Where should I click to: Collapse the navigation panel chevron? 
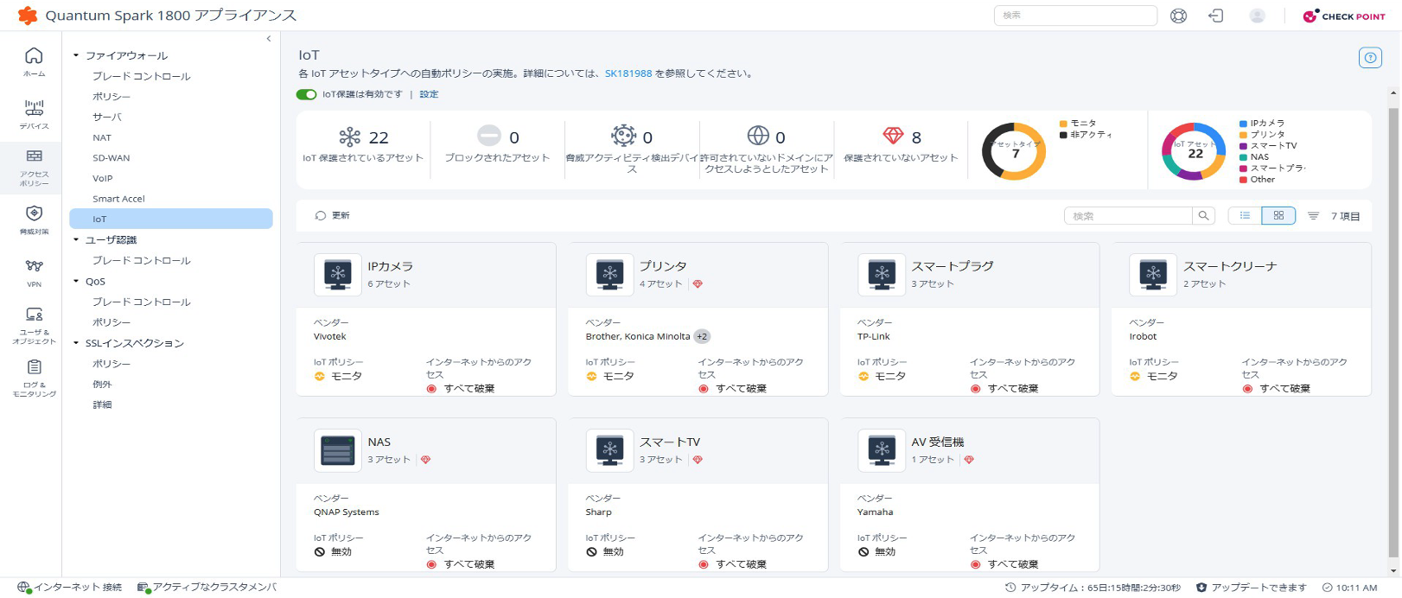coord(269,39)
